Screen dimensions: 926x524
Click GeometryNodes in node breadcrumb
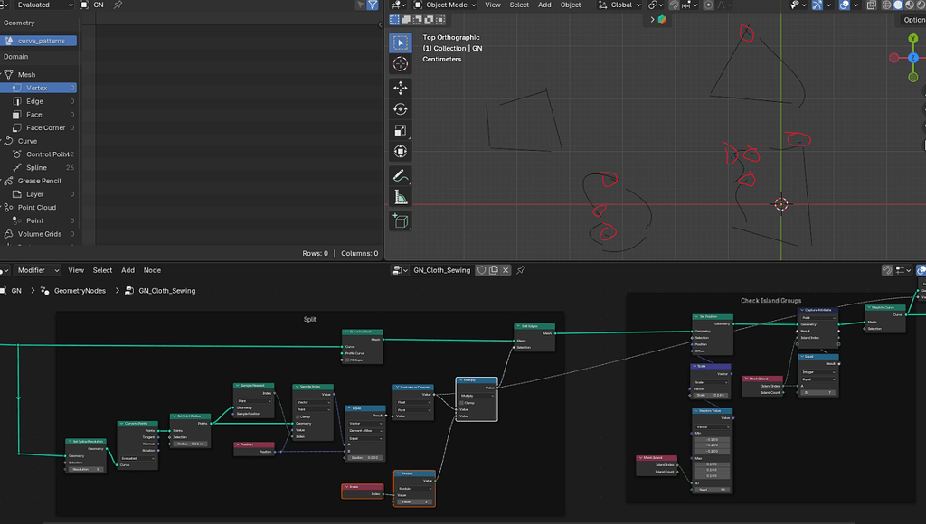click(80, 291)
